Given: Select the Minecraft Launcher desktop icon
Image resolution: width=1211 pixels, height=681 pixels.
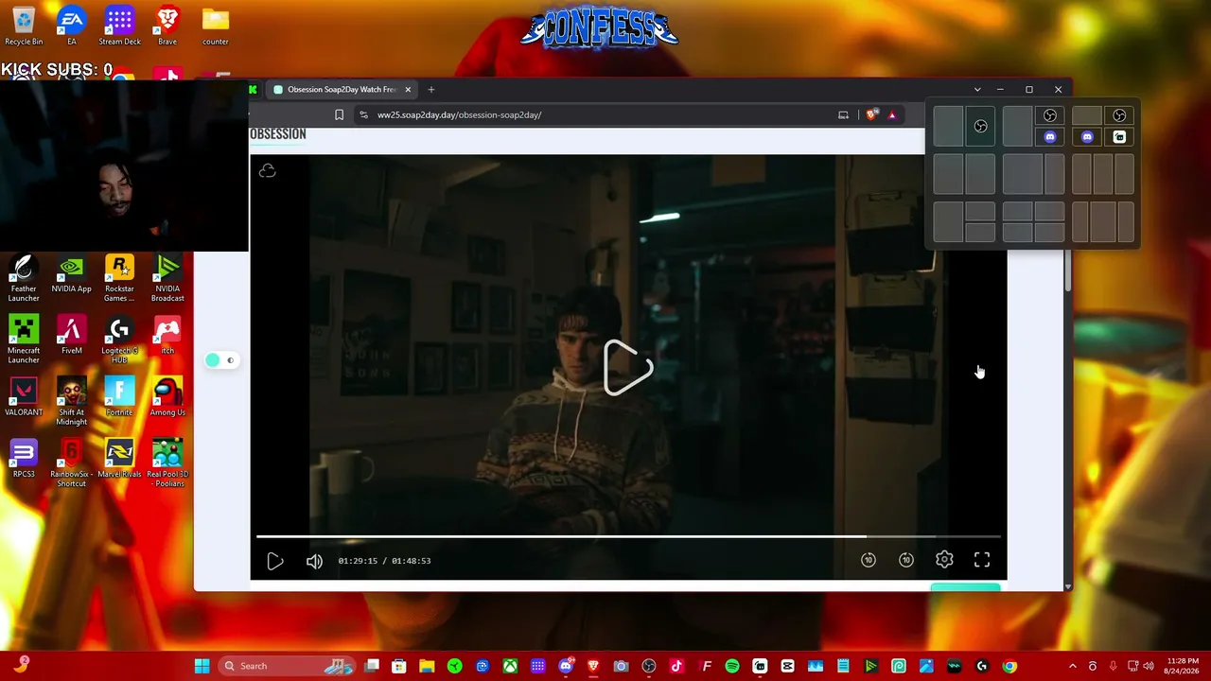Looking at the screenshot, I should point(24,340).
